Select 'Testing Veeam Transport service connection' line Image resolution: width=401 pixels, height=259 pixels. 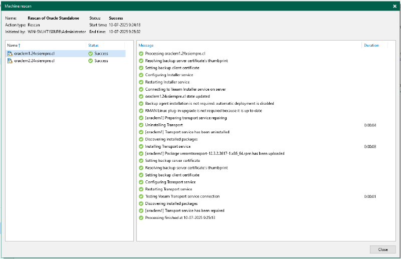pyautogui.click(x=182, y=196)
